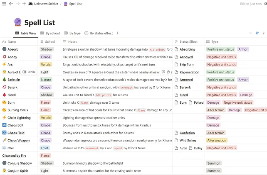267x175 pixels.
Task: Click the Voltaic tag in Arc row
Action: pyautogui.click(x=46, y=65)
